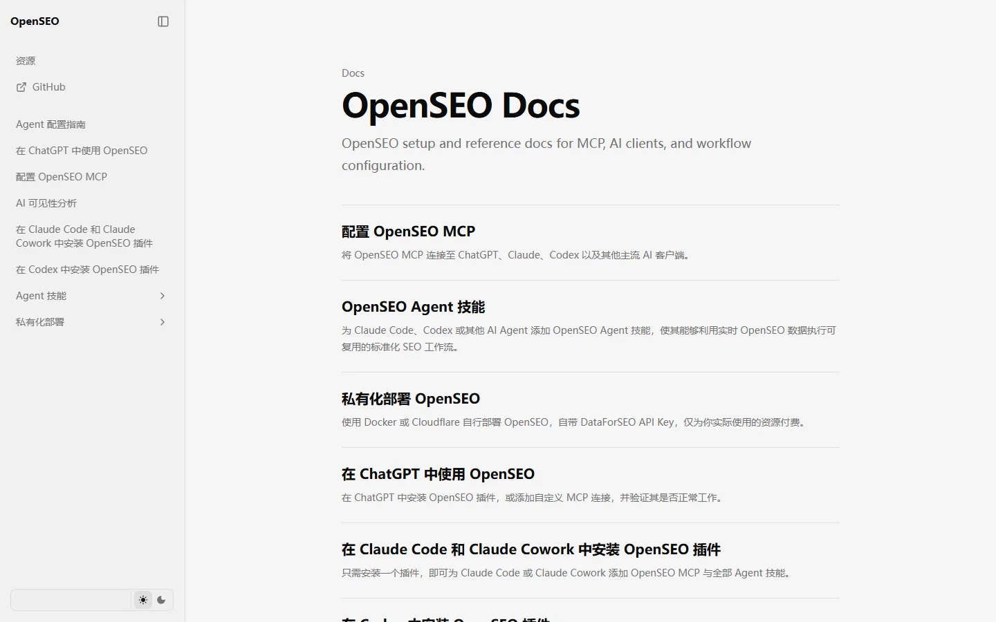Open the AI 可见性分析 page

46,203
